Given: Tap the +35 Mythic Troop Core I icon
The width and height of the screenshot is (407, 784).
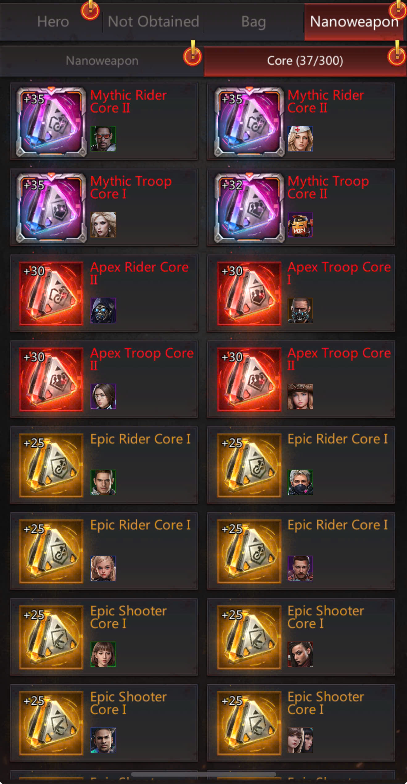Looking at the screenshot, I should [x=51, y=207].
